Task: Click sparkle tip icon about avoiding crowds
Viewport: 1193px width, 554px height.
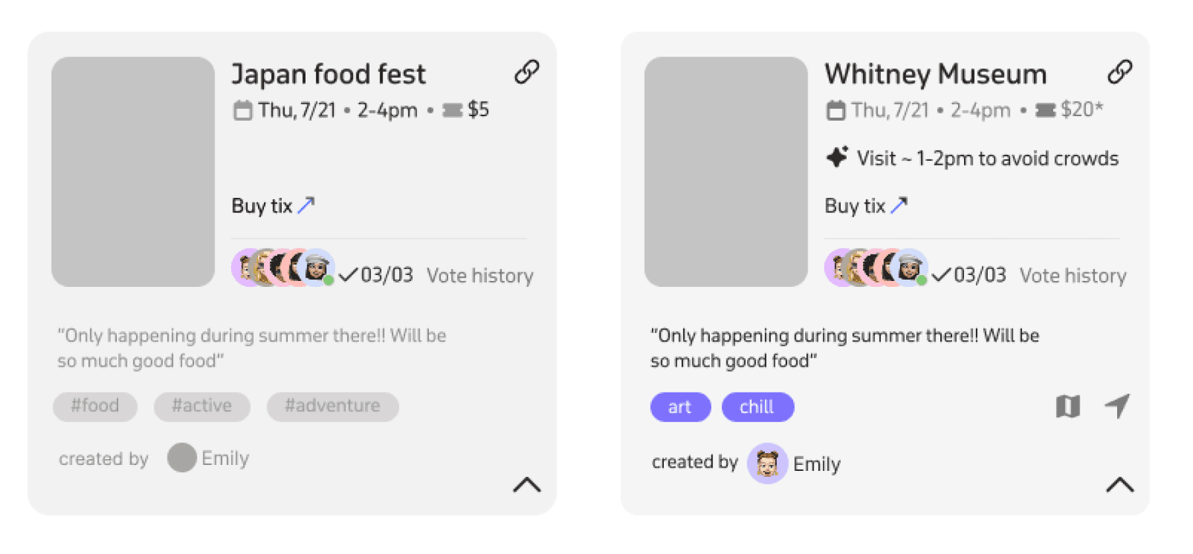Action: click(x=837, y=158)
